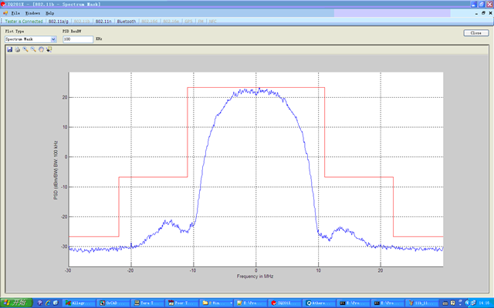
Task: Save the spectrum plot with the floppy icon
Action: pyautogui.click(x=10, y=49)
